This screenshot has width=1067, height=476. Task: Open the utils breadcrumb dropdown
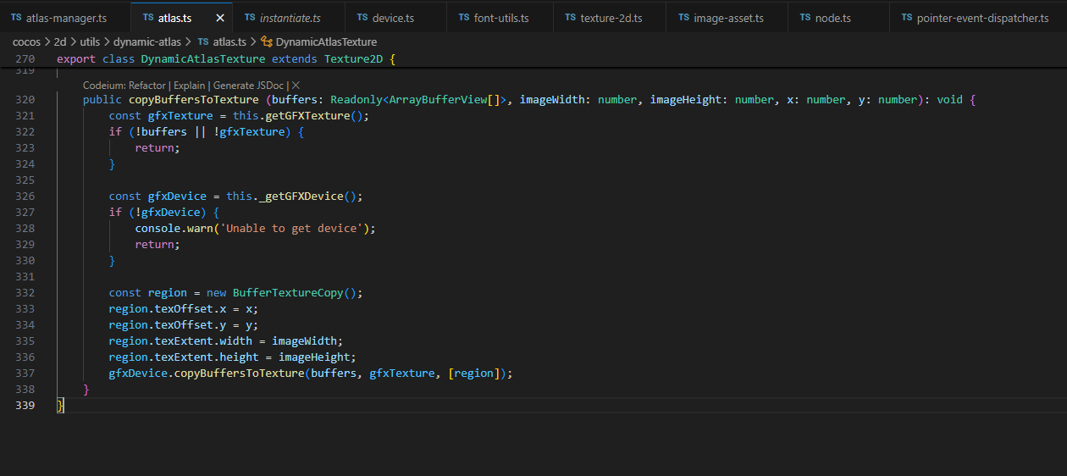(90, 42)
